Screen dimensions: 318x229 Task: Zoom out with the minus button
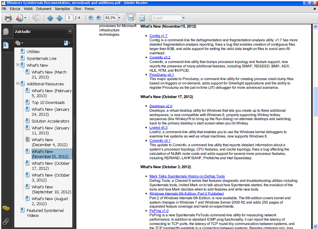pos(91,18)
